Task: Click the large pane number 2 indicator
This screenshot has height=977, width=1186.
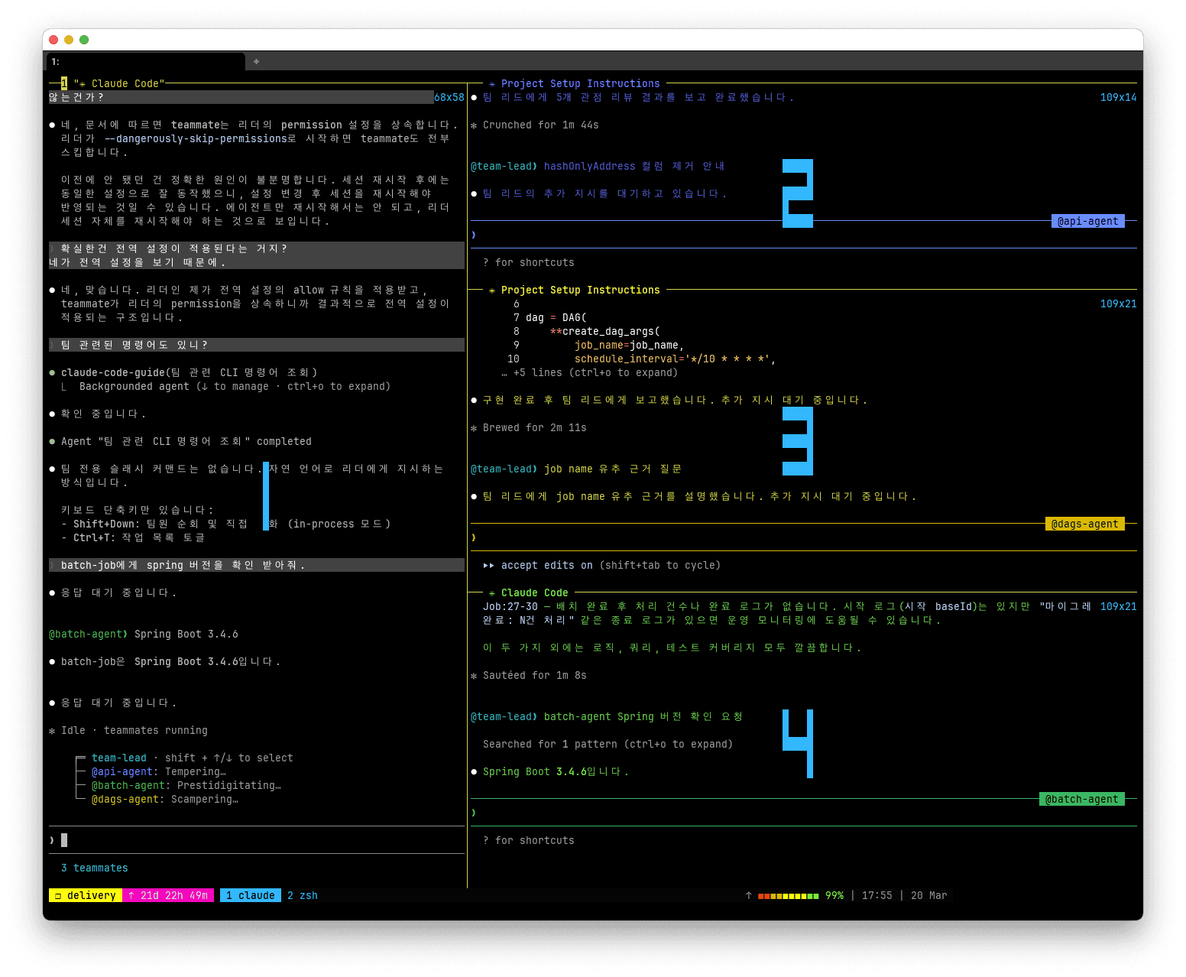Action: click(798, 193)
